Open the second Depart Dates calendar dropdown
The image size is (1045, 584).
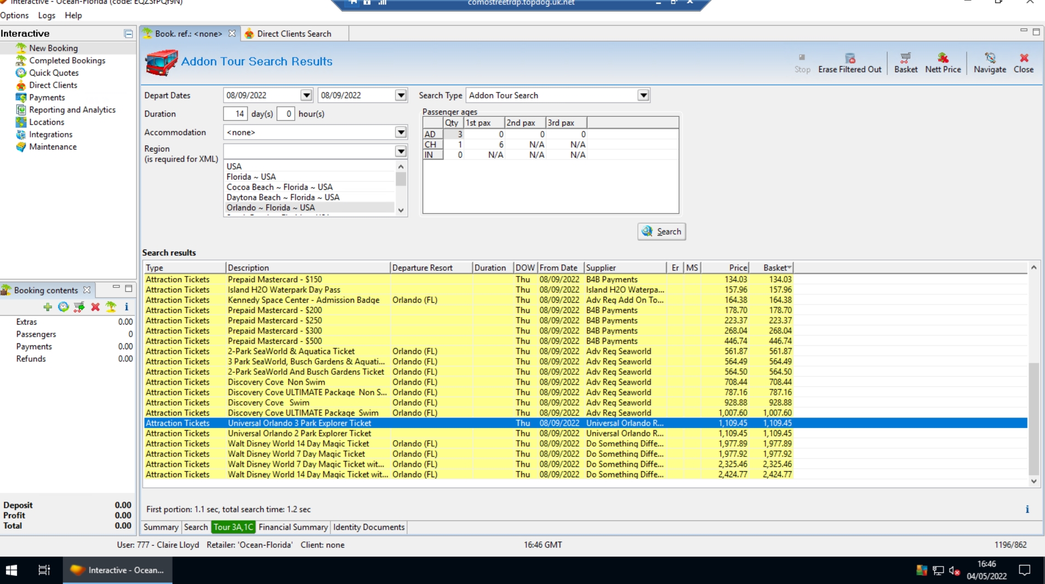tap(401, 95)
